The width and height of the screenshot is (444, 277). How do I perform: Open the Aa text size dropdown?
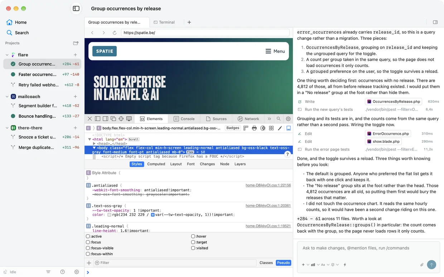324,265
